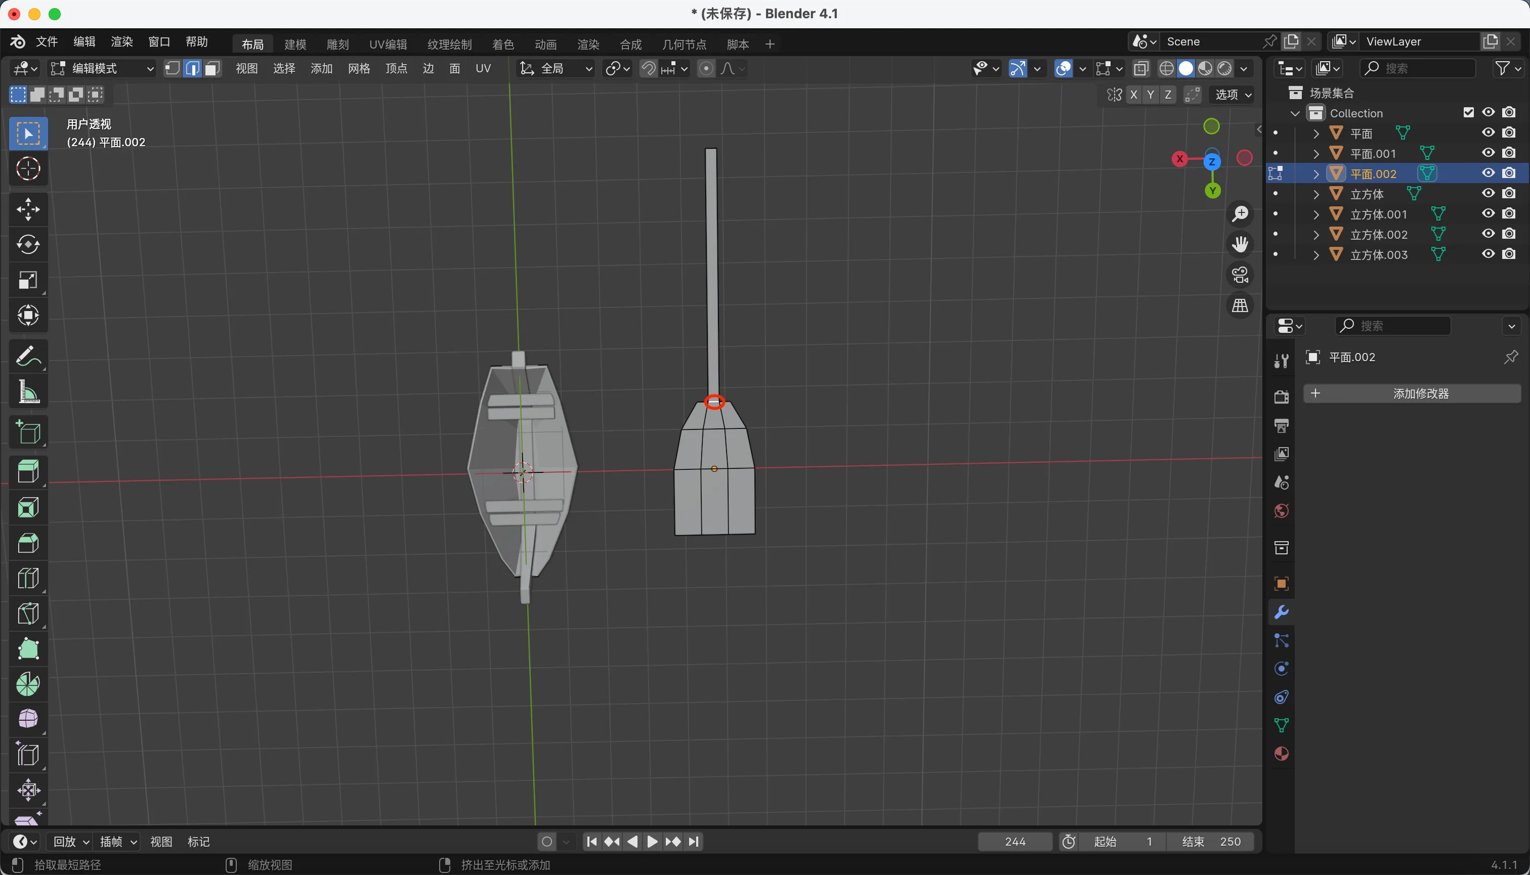Select the Move tool in toolbar

pos(28,209)
